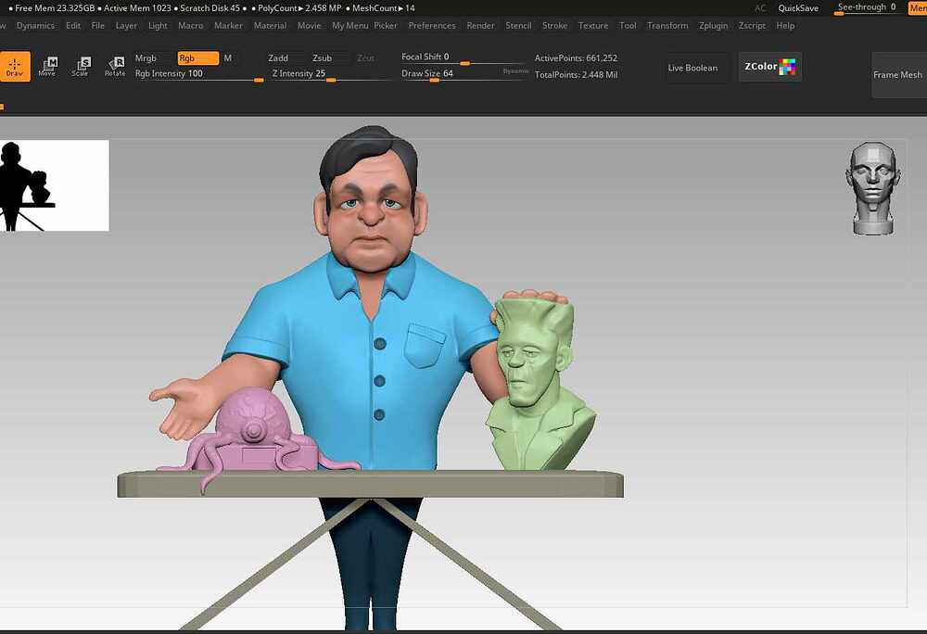Open the Help menu
This screenshot has height=634, width=927.
point(786,25)
